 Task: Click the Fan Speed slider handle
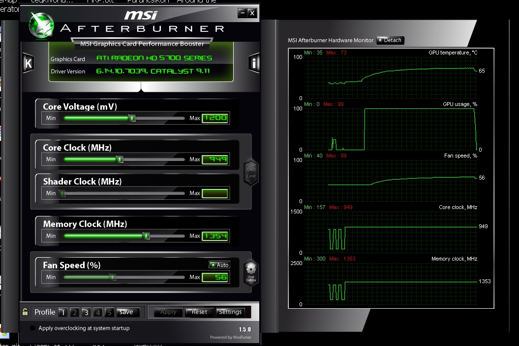click(113, 277)
